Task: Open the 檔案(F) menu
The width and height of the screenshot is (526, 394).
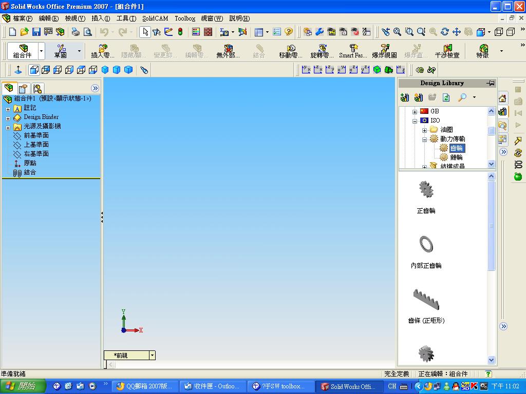Action: pos(22,18)
